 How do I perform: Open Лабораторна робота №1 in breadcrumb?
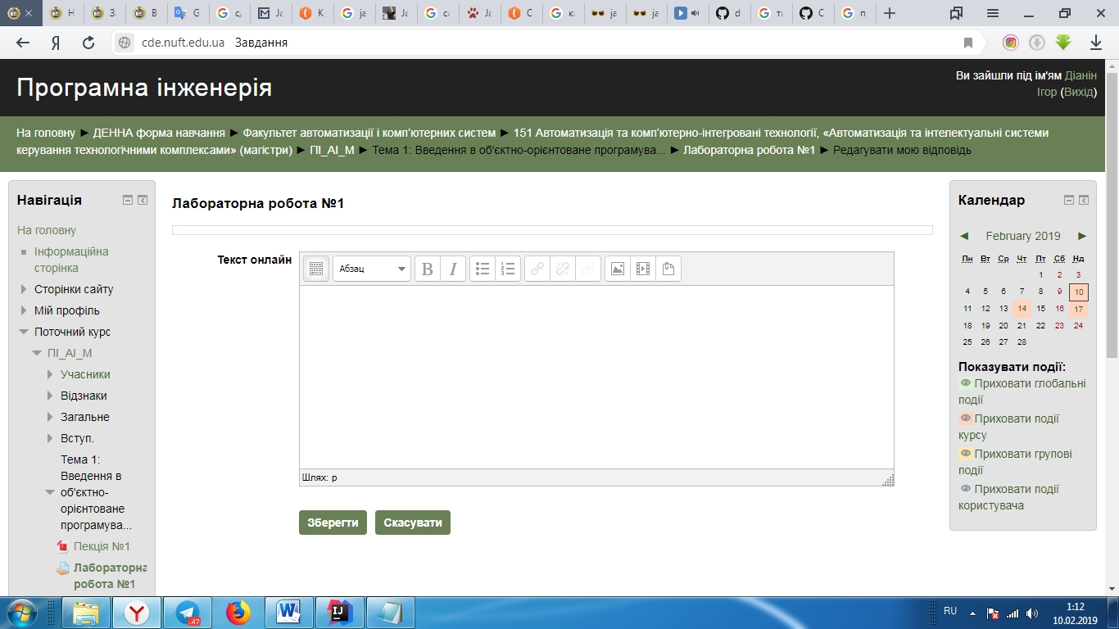coord(749,150)
